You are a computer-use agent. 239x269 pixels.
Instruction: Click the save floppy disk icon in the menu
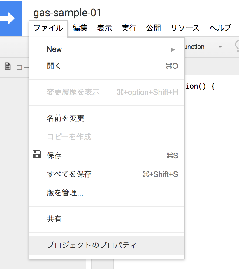point(37,155)
